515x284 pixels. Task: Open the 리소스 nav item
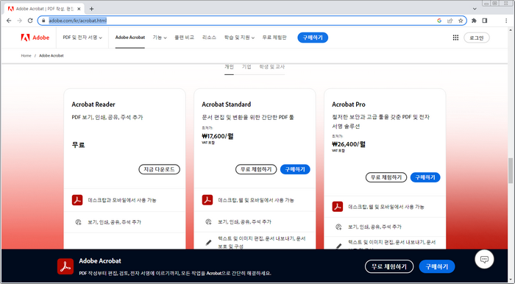pos(209,38)
